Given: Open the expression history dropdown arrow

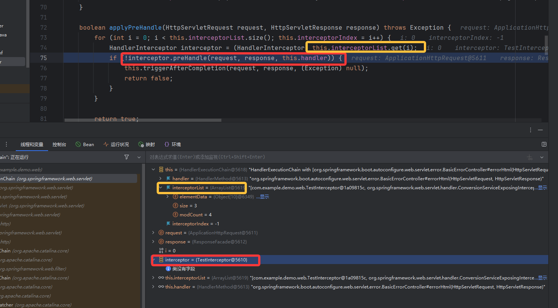Looking at the screenshot, I should click(542, 157).
